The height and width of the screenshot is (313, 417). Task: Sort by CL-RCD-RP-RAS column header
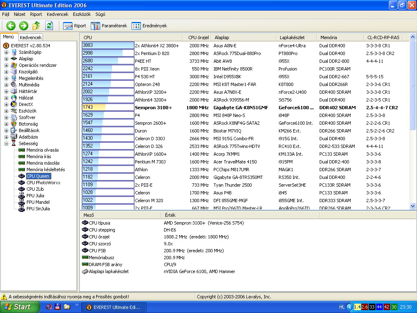point(384,37)
